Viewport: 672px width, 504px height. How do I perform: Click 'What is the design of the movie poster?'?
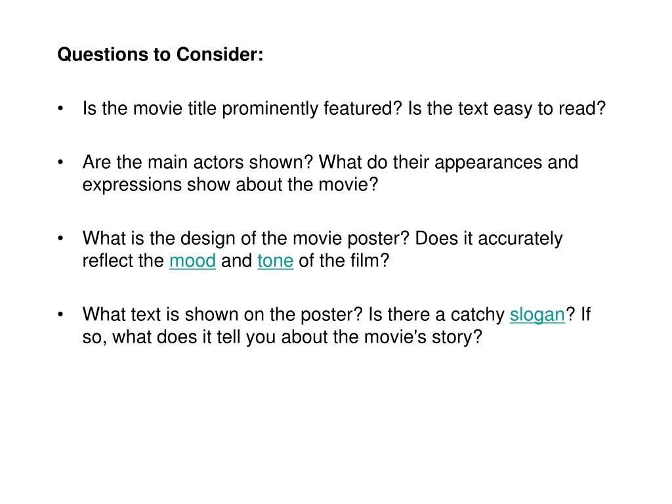(247, 238)
